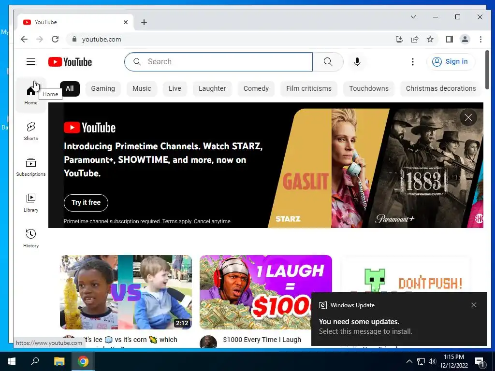This screenshot has height=371, width=495.
Task: Open Shorts from the sidebar
Action: point(31,131)
